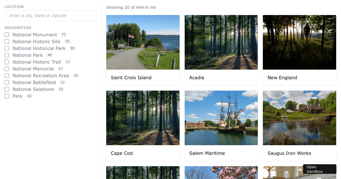
Task: Click the Cape Cod forest image
Action: tap(143, 118)
